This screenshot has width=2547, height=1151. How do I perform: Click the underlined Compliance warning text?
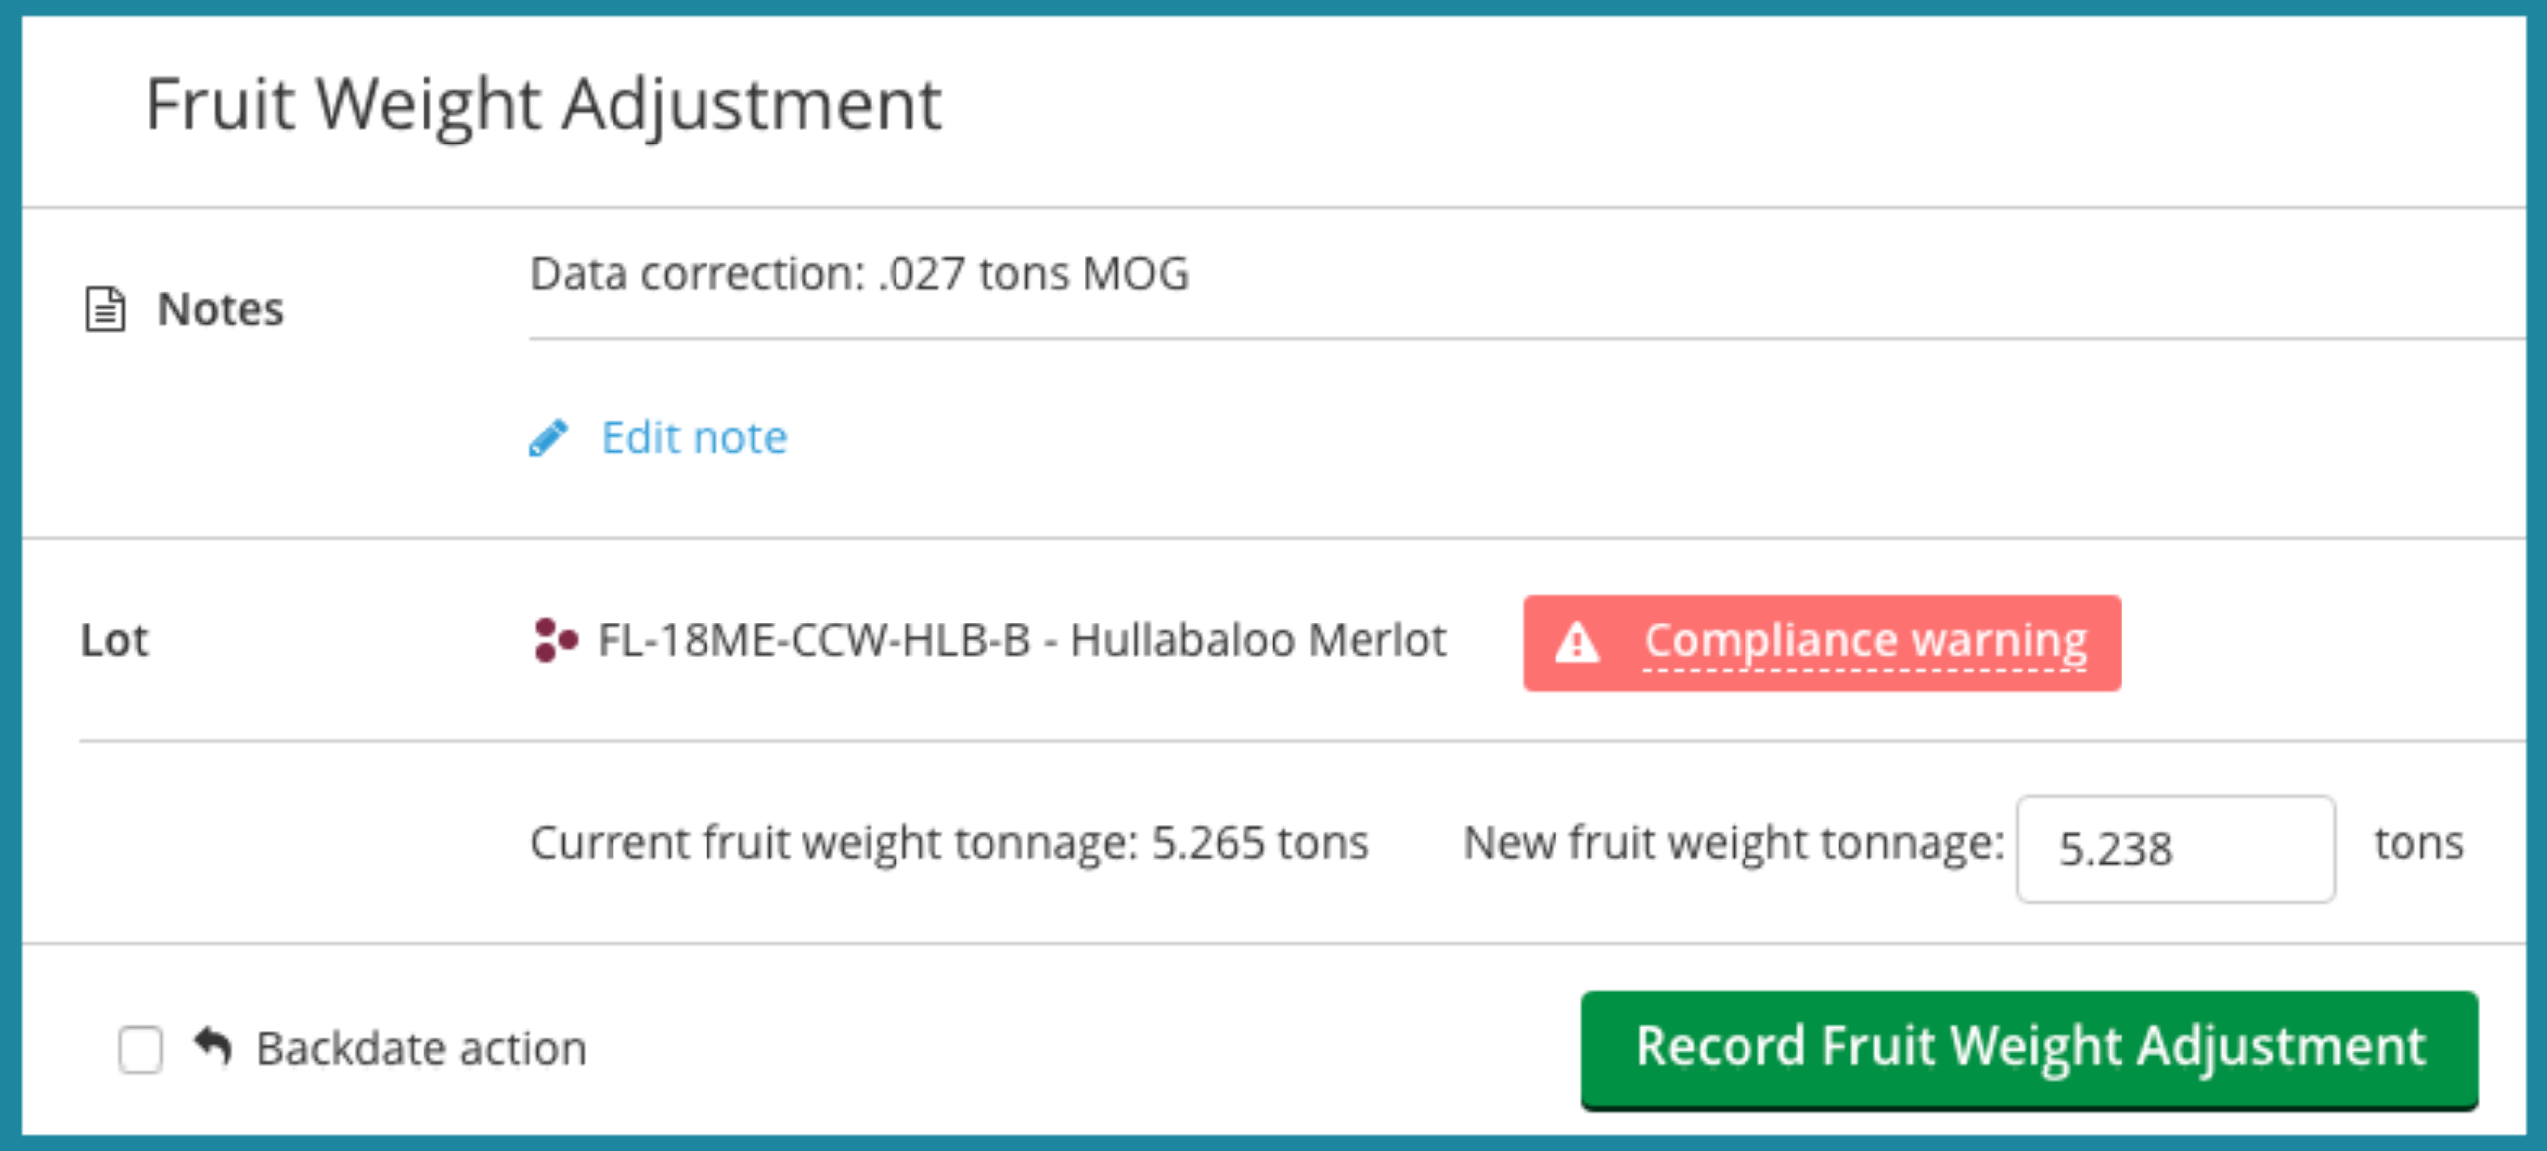tap(1865, 641)
